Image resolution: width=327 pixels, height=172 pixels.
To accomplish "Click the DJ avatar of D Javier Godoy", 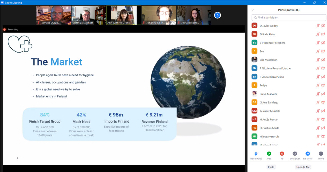I will click(254, 26).
